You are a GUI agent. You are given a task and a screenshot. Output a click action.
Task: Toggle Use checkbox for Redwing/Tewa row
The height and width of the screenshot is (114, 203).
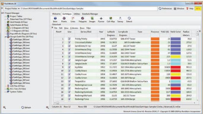(69, 99)
